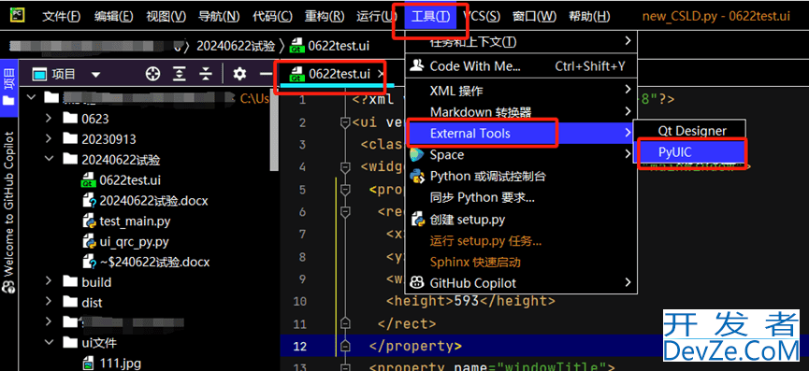The height and width of the screenshot is (371, 809).
Task: Click the PyCharm logo icon
Action: pyautogui.click(x=19, y=16)
